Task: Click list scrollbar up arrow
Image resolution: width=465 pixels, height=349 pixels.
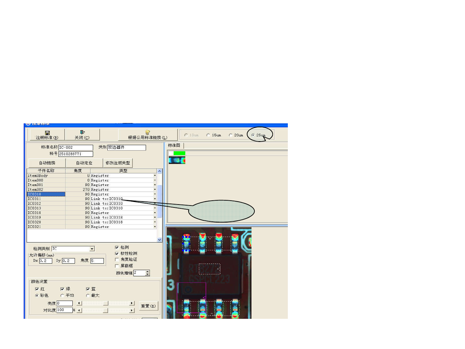Action: [159, 171]
